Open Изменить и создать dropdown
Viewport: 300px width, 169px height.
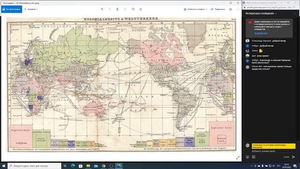pyautogui.click(x=195, y=9)
